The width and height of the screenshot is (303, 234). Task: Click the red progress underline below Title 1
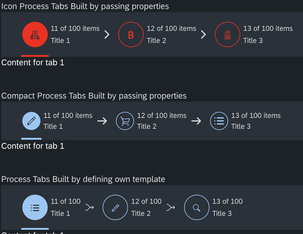point(35,55)
